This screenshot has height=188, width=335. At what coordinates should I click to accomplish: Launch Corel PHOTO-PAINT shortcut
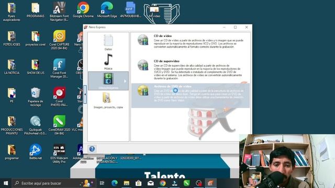click(x=59, y=97)
